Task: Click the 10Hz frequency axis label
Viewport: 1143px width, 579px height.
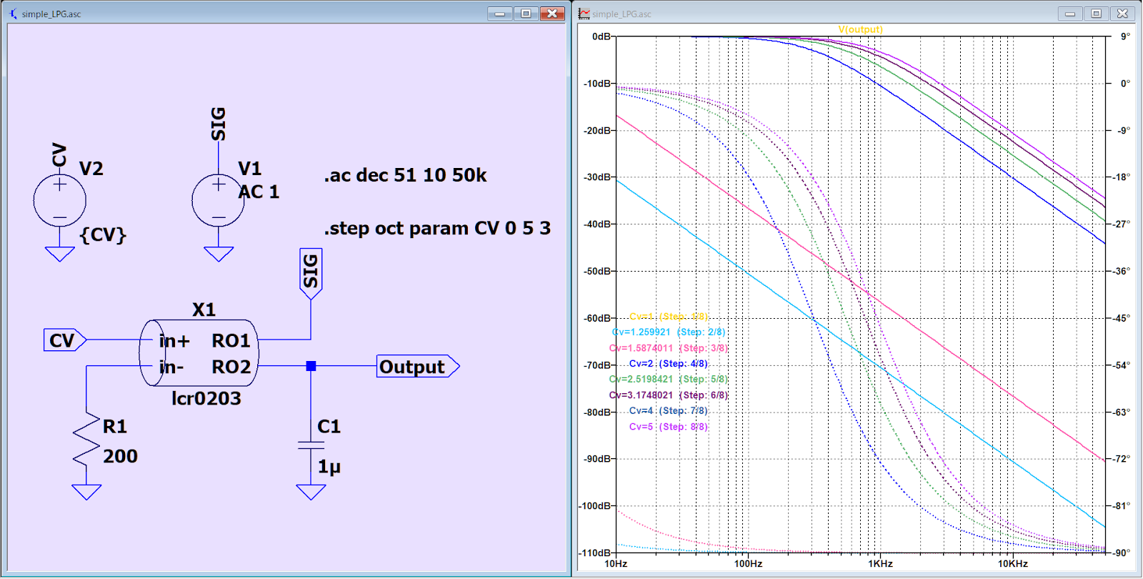Action: (x=616, y=564)
